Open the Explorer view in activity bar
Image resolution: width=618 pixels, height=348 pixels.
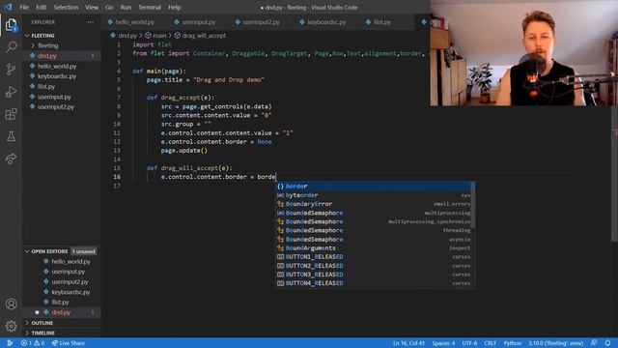pyautogui.click(x=11, y=25)
